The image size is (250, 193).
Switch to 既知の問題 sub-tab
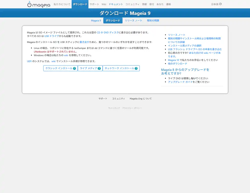(153, 20)
